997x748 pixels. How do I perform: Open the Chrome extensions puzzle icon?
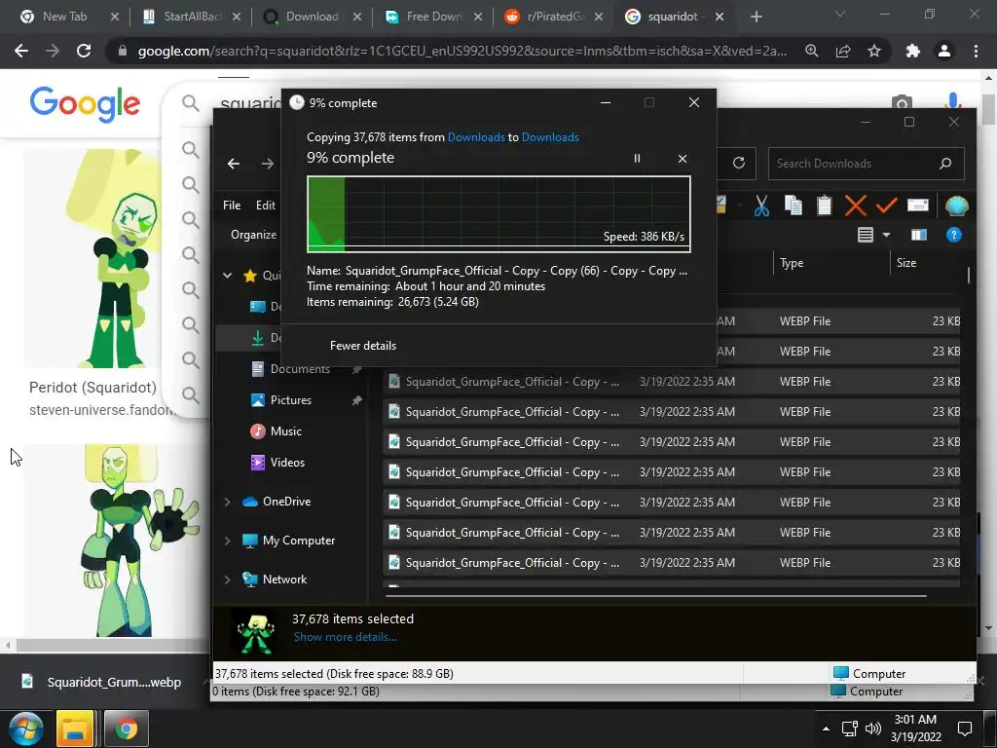click(x=912, y=51)
